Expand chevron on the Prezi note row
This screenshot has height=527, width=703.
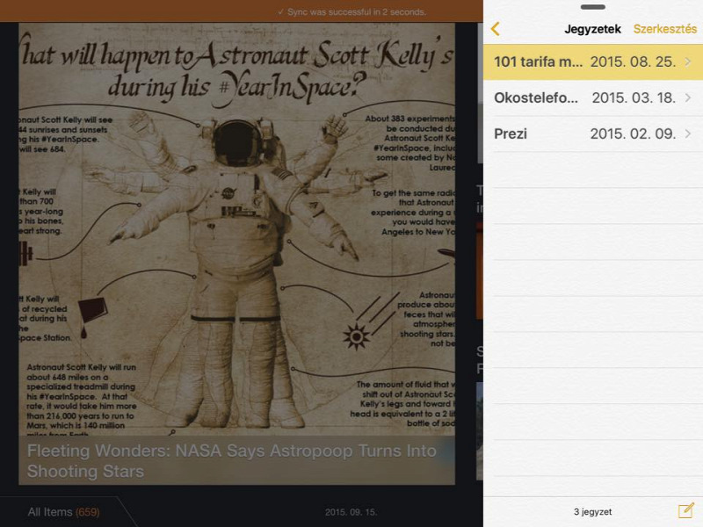coord(688,134)
